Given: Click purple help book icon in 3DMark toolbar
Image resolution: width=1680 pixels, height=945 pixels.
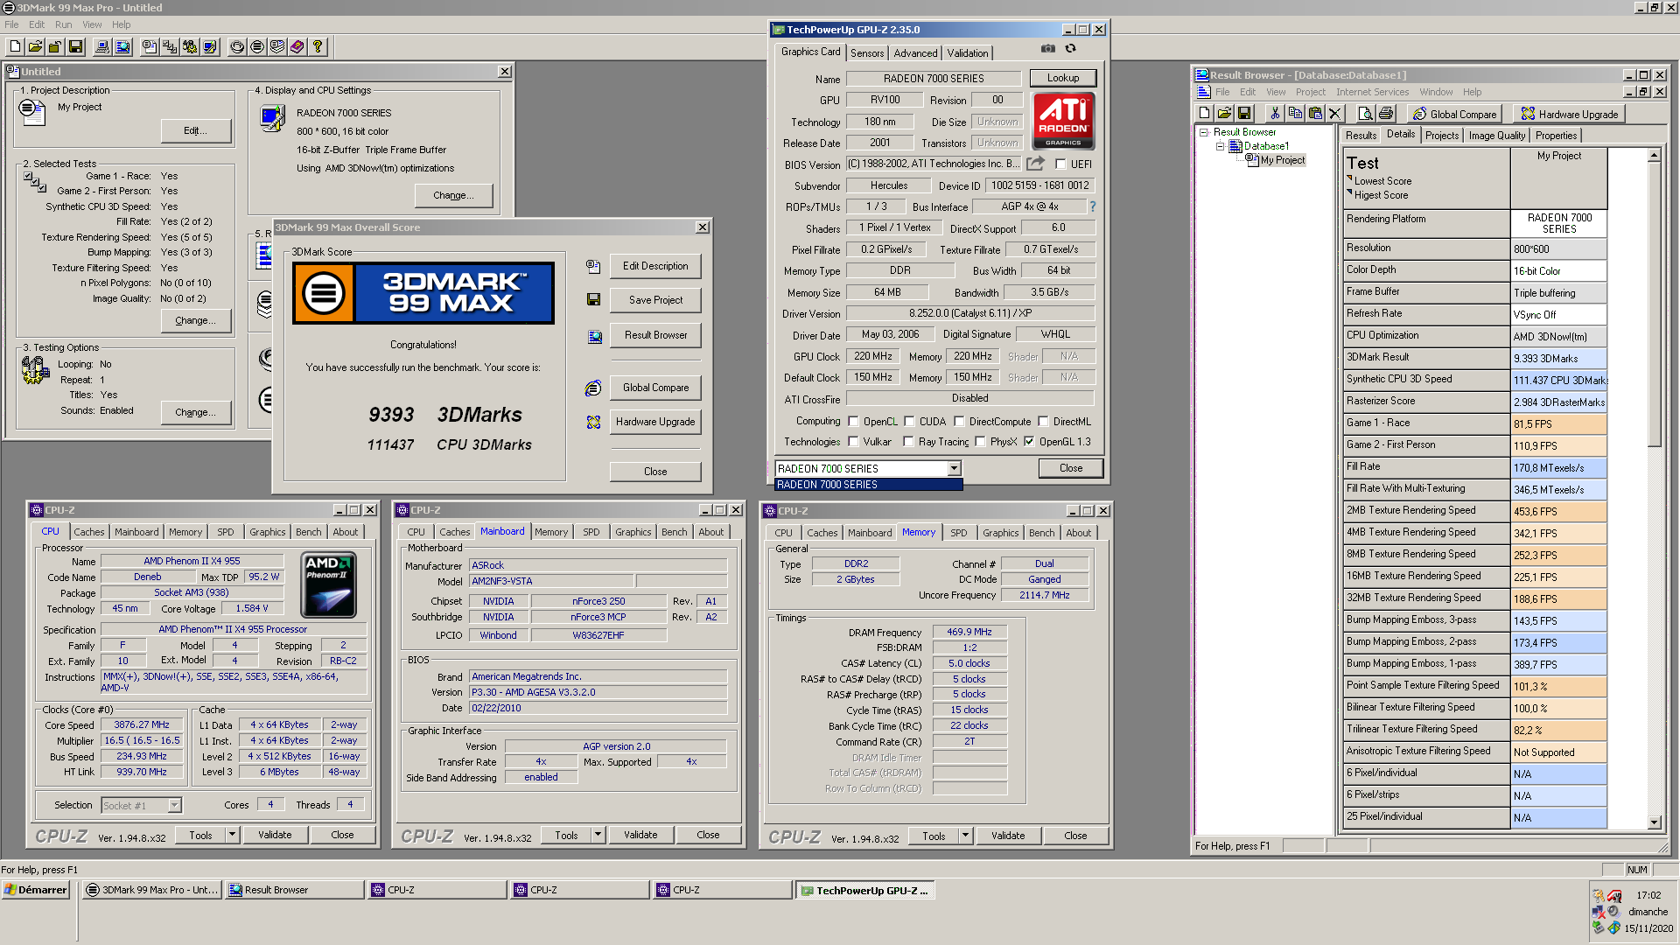Looking at the screenshot, I should (297, 47).
